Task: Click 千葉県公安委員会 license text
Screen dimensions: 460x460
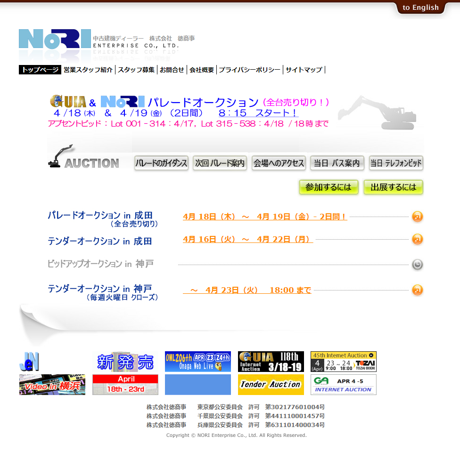Action: [236, 416]
